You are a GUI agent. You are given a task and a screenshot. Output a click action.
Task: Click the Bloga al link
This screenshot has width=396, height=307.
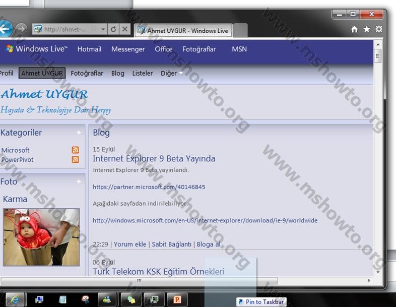(x=209, y=244)
